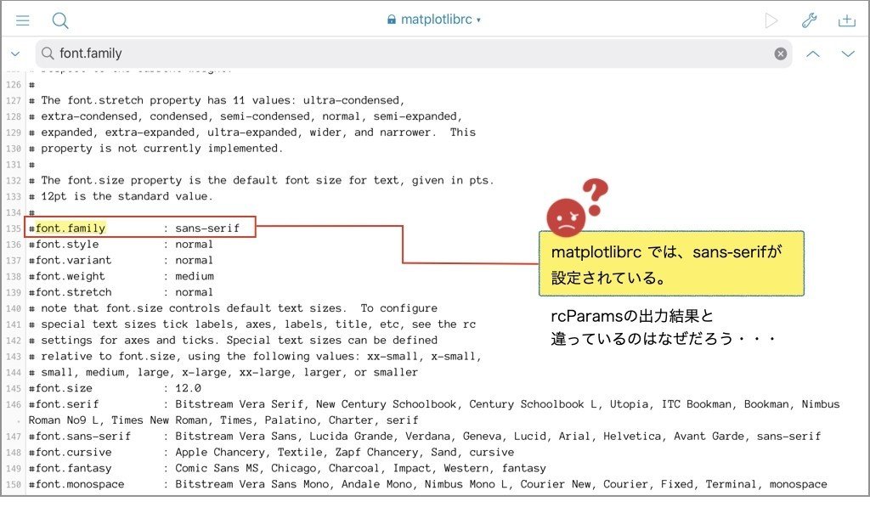Go to previous match with up chevron
The height and width of the screenshot is (513, 870).
(812, 53)
